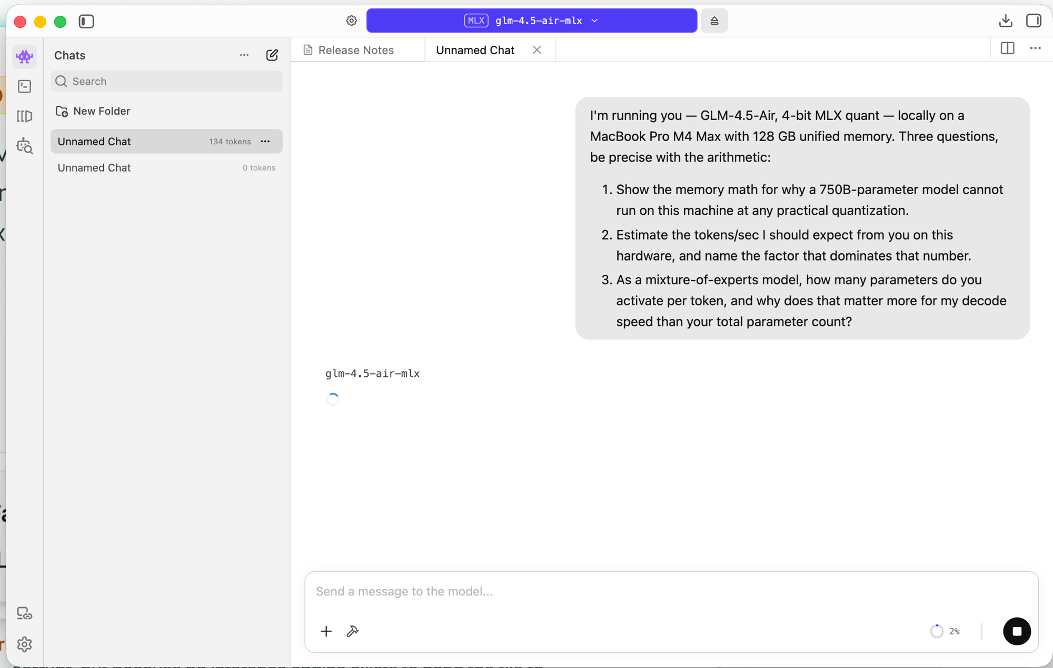Viewport: 1053px width, 668px height.
Task: Toggle the right side panel
Action: tap(1034, 21)
